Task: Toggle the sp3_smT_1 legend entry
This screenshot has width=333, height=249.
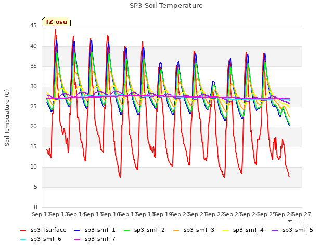Action: [95, 230]
